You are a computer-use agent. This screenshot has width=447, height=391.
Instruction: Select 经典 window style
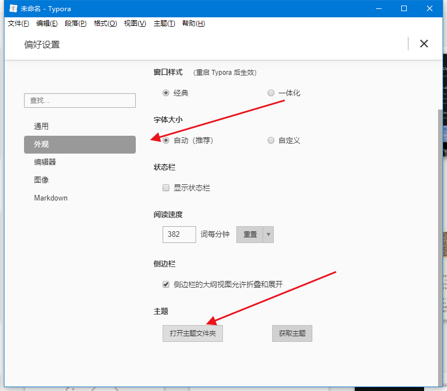pyautogui.click(x=166, y=93)
